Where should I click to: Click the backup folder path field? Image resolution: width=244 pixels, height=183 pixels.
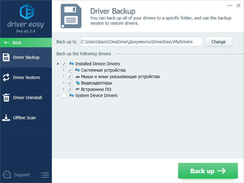(x=141, y=42)
